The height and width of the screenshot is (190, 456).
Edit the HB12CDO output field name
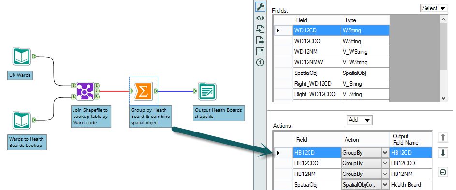411,163
